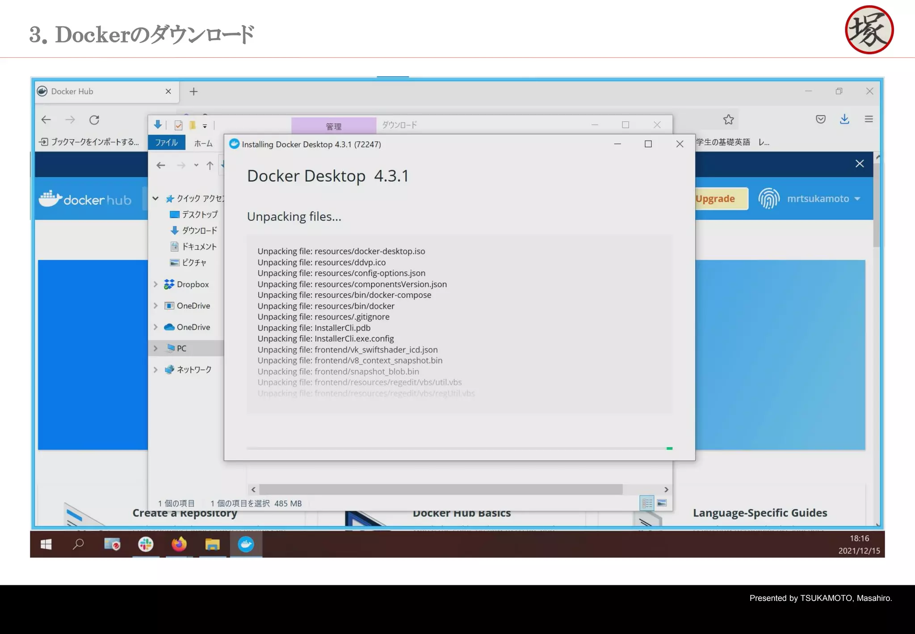The width and height of the screenshot is (915, 634).
Task: Open the mrtsukamoto account dropdown
Action: click(823, 199)
